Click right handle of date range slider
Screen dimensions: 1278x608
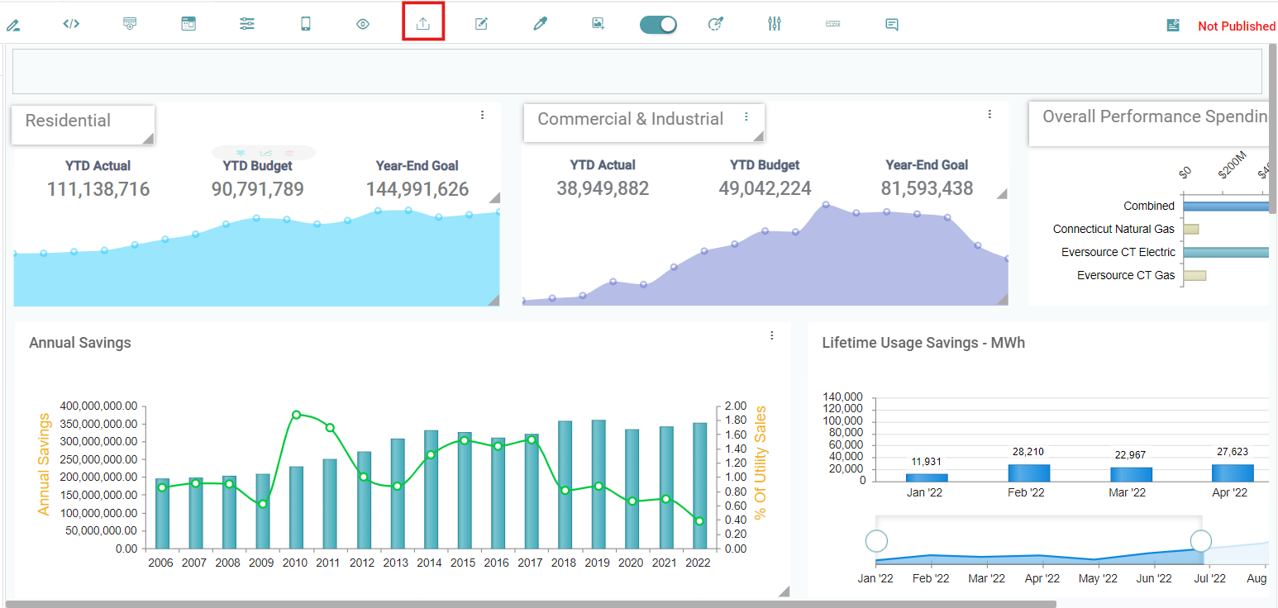[1200, 541]
